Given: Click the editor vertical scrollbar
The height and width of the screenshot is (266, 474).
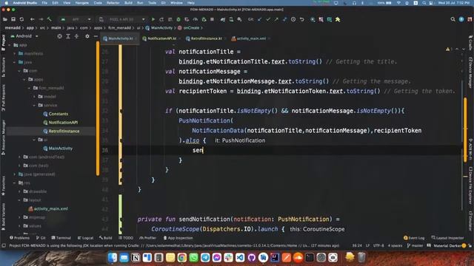Looking at the screenshot, I should (x=465, y=130).
